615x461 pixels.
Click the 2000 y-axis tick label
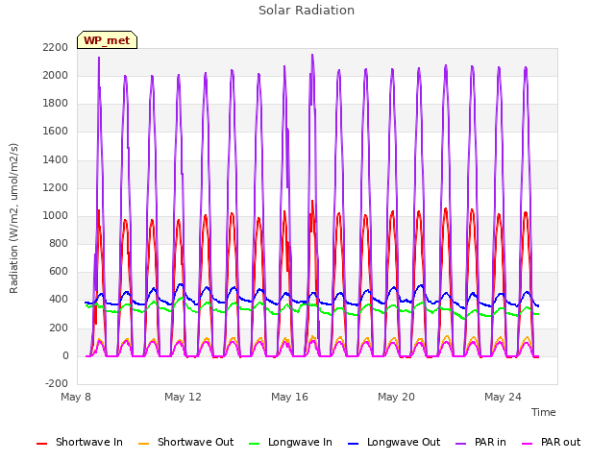coord(56,75)
